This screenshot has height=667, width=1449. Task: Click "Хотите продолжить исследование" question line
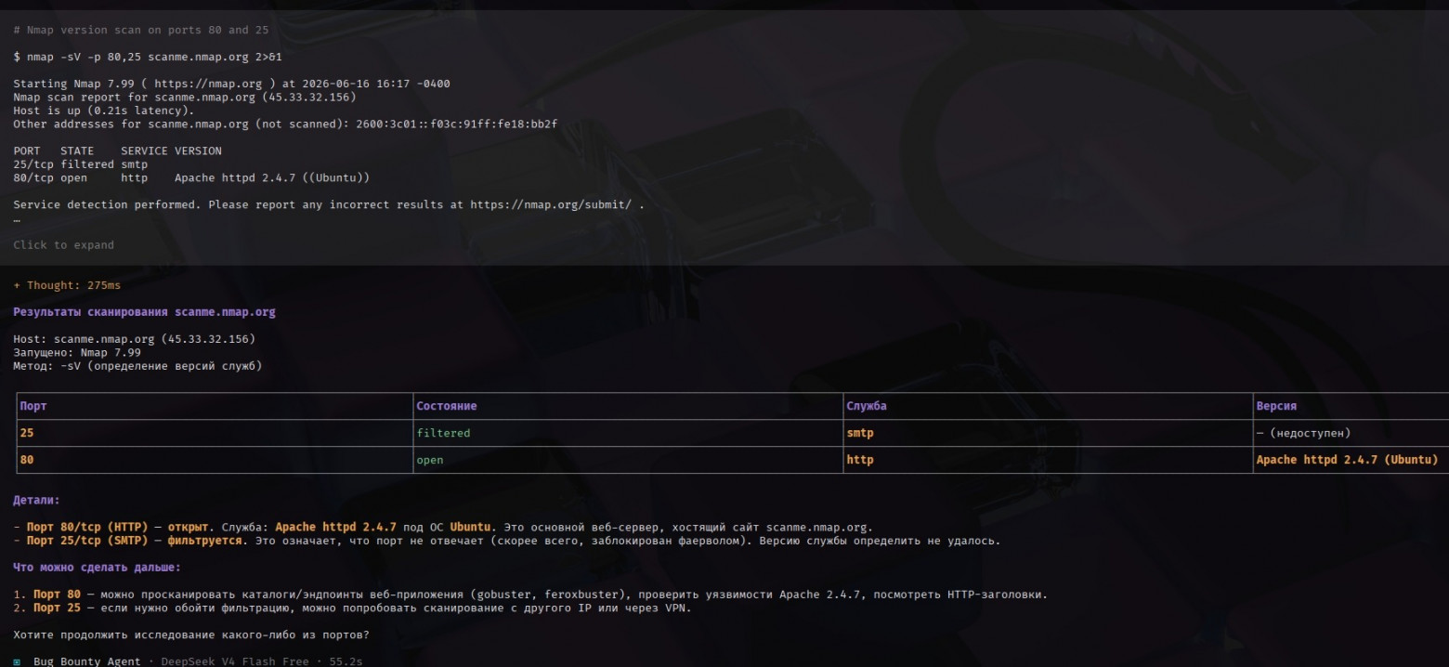click(x=190, y=634)
